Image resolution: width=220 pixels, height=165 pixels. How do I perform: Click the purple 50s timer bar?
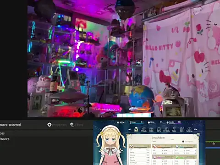174,122
